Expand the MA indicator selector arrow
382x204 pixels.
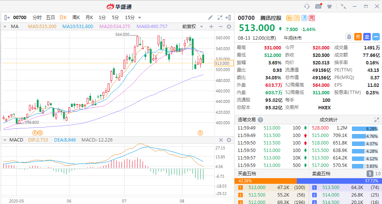(5, 27)
